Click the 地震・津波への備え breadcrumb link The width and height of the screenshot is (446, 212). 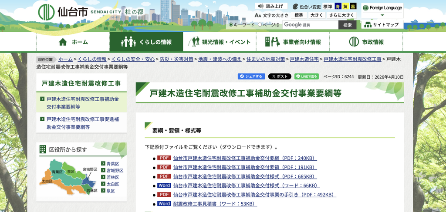pos(220,59)
